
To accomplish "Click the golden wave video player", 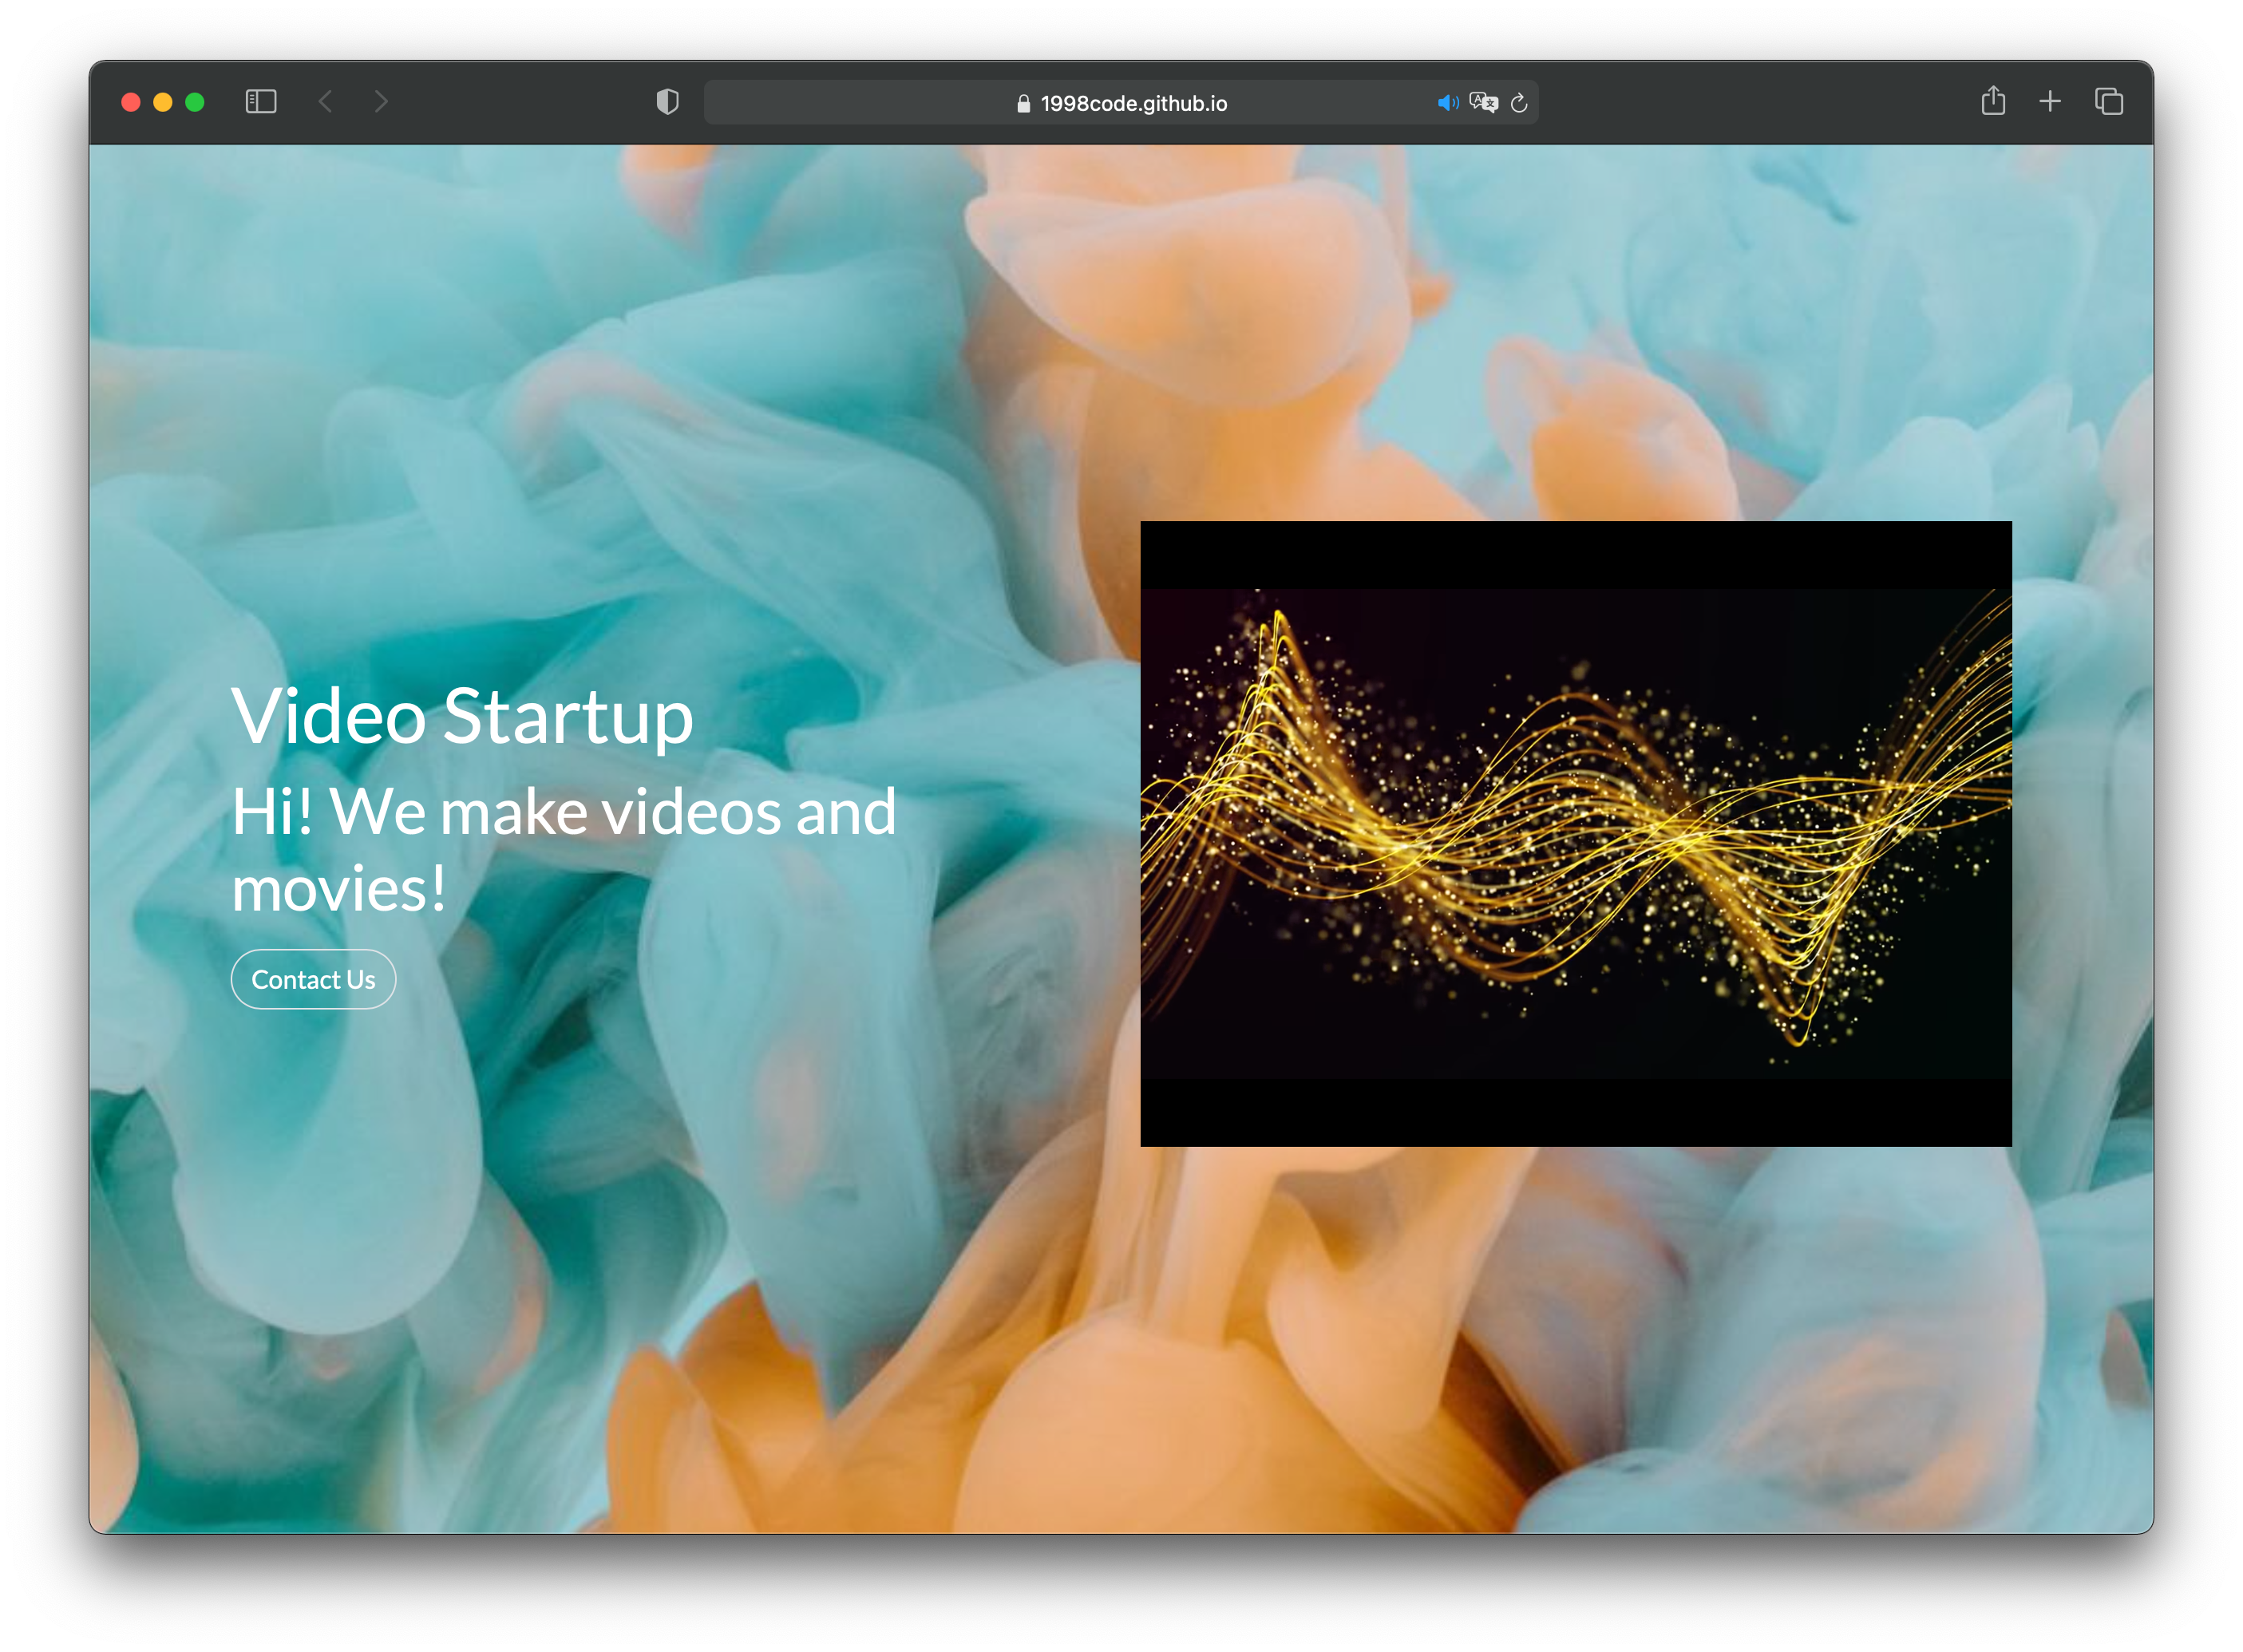I will (1575, 833).
